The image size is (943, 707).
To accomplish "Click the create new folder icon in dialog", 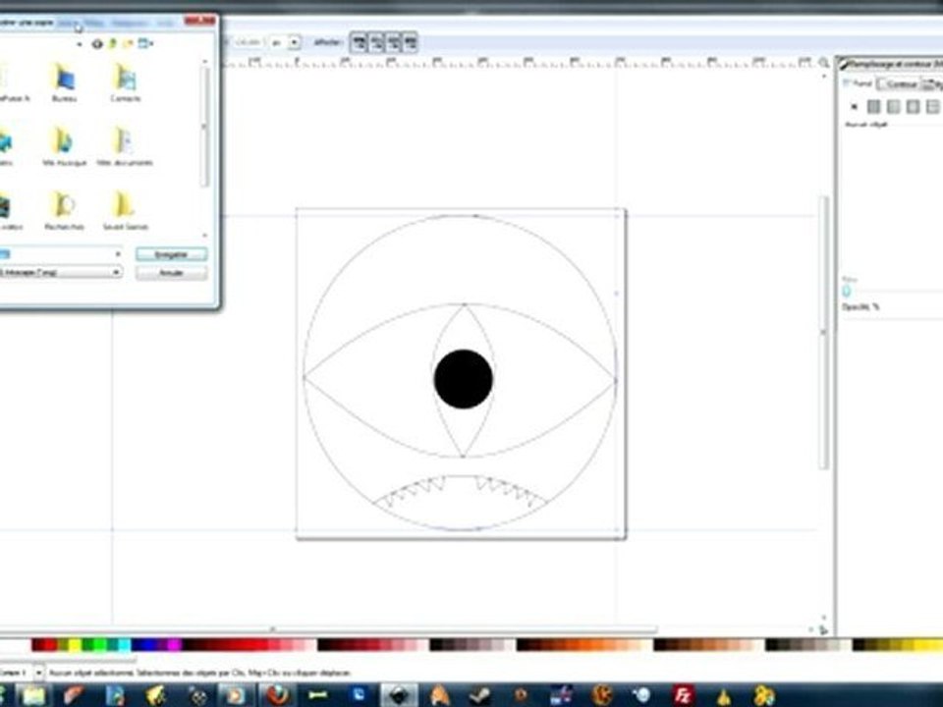I will point(128,44).
